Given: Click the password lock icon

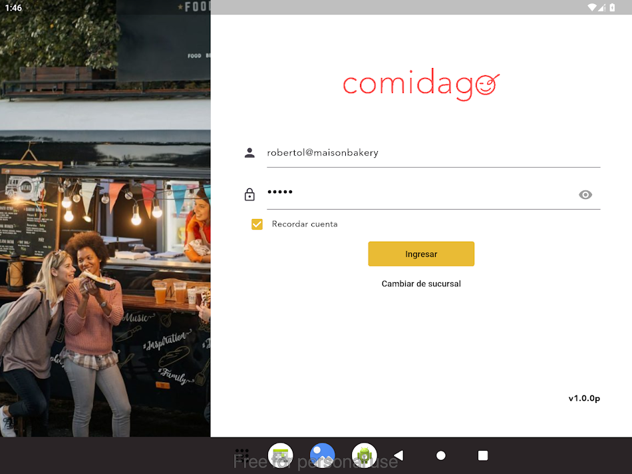Looking at the screenshot, I should [x=249, y=194].
